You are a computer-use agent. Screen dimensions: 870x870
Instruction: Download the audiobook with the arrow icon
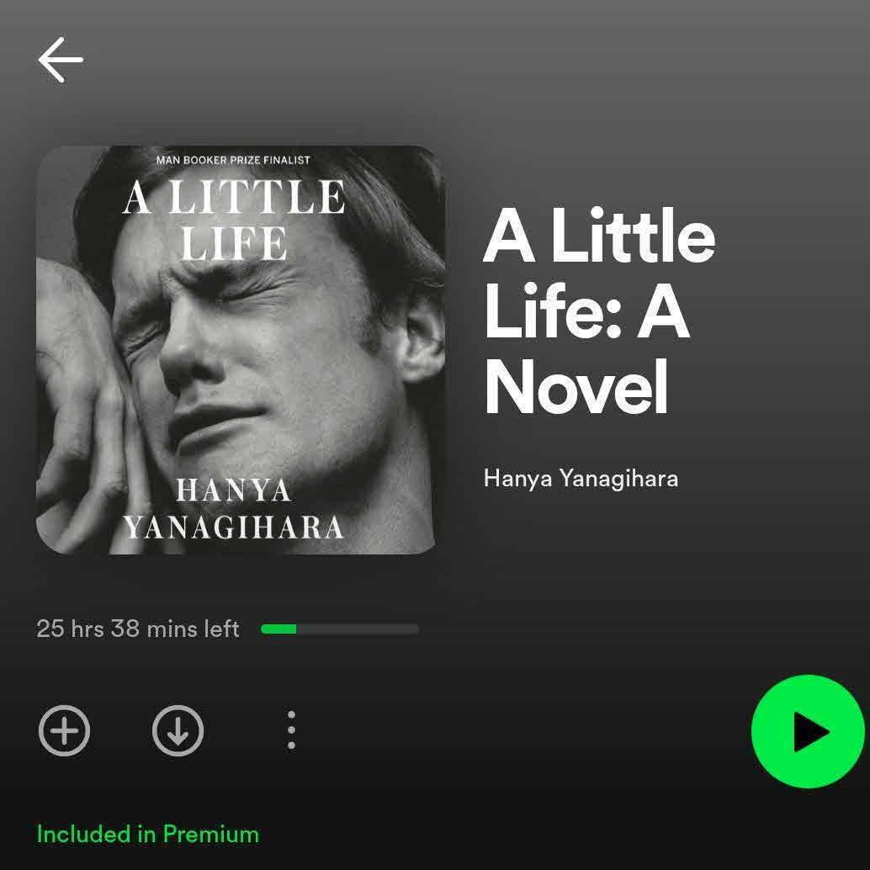[x=178, y=730]
